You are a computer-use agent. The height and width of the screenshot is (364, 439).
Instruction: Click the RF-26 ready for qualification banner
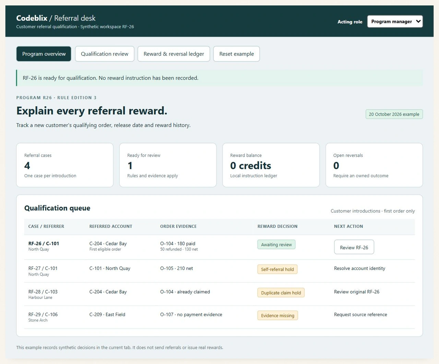(219, 78)
